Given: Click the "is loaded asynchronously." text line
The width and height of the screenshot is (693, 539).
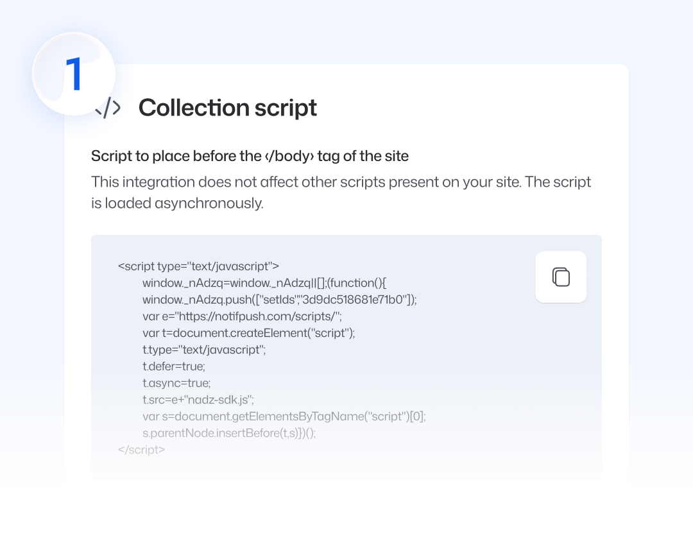Looking at the screenshot, I should click(177, 203).
